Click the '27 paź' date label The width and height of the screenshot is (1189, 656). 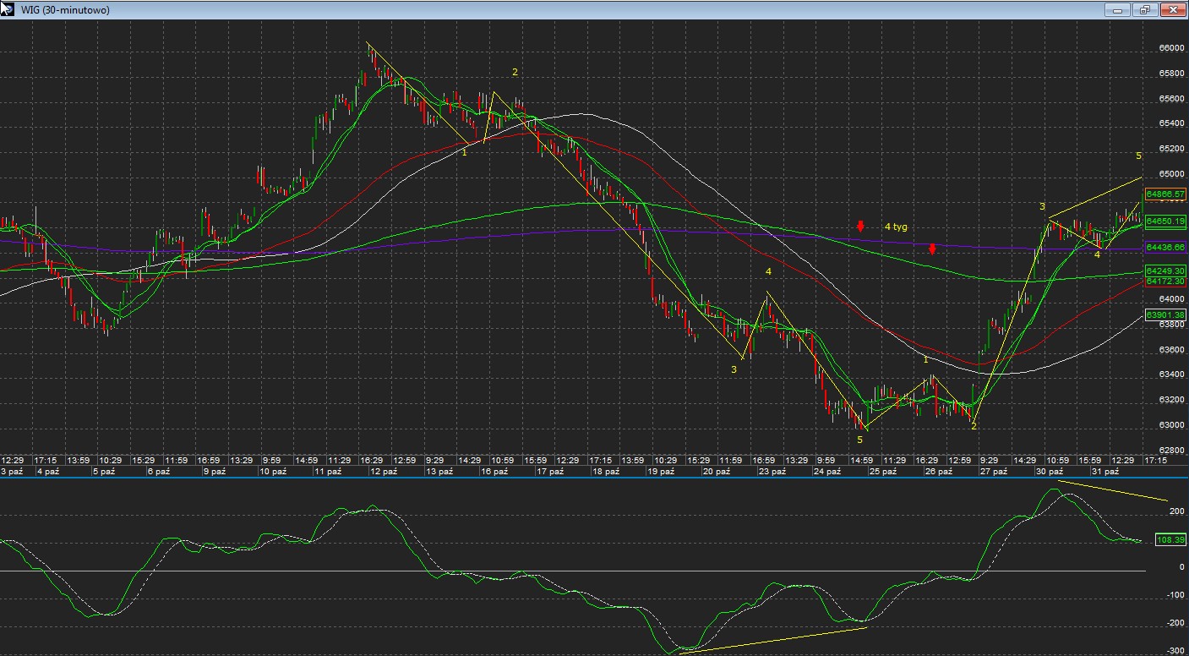click(994, 472)
